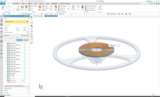Select Pattern Feature in the ribbon
The height and width of the screenshot is (97, 160).
coord(33,6)
